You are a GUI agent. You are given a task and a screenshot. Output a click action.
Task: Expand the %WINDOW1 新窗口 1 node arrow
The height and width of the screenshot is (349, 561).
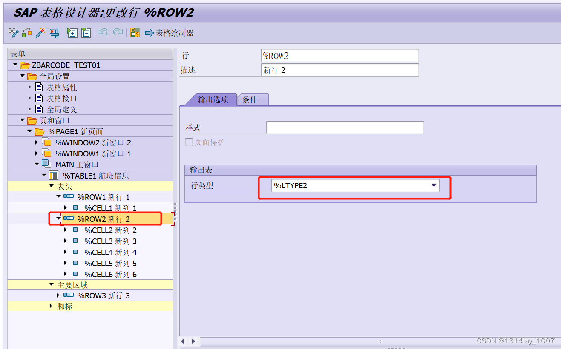pyautogui.click(x=37, y=153)
